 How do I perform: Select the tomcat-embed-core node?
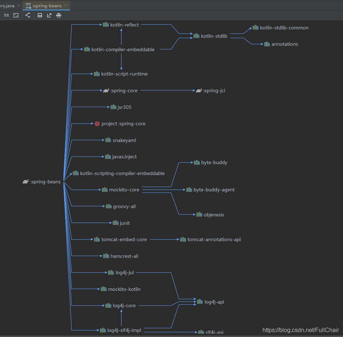point(120,239)
